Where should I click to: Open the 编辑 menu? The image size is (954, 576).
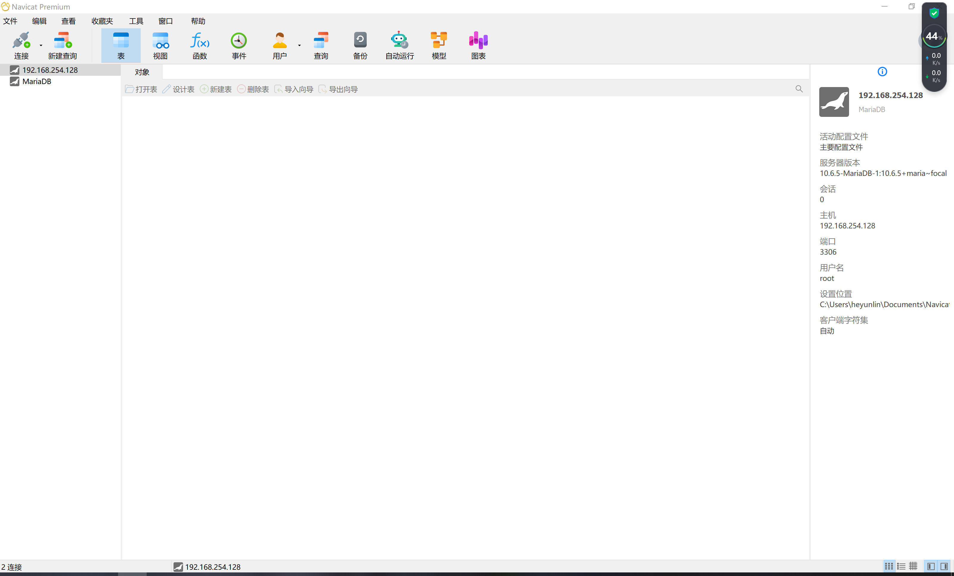tap(39, 21)
